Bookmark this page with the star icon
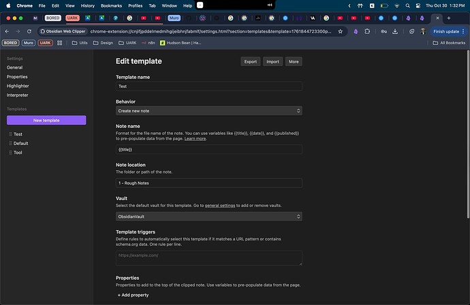 [340, 31]
